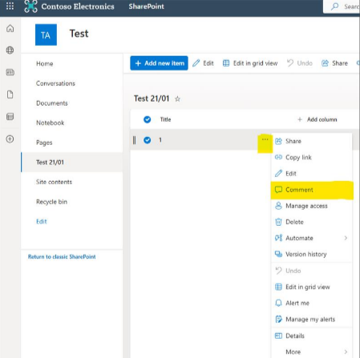Click Add column header
The image size is (360, 358).
(x=318, y=119)
